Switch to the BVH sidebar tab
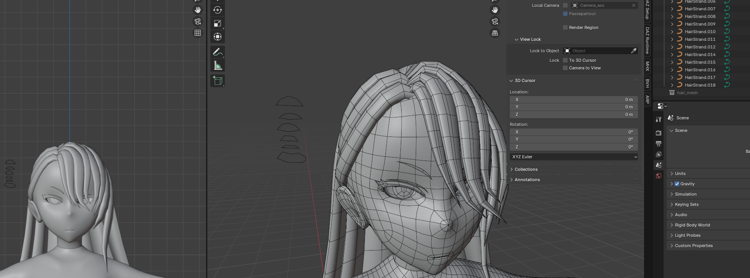 pos(647,83)
